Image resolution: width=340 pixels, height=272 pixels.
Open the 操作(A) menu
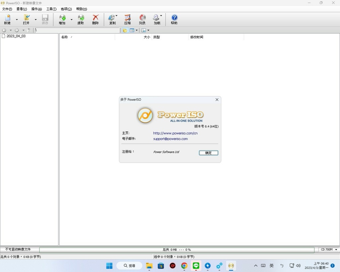(x=37, y=9)
